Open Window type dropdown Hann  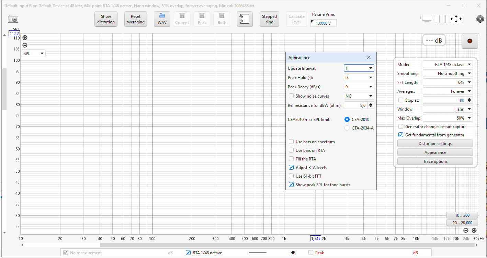(448, 109)
